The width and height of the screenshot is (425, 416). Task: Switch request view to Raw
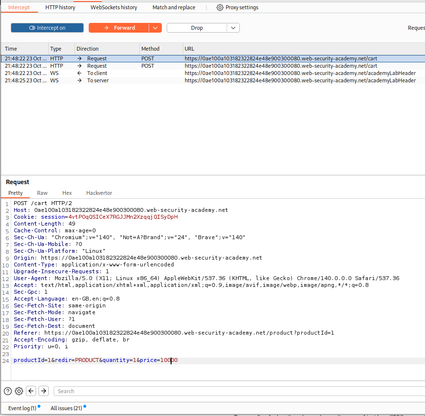[x=42, y=193]
